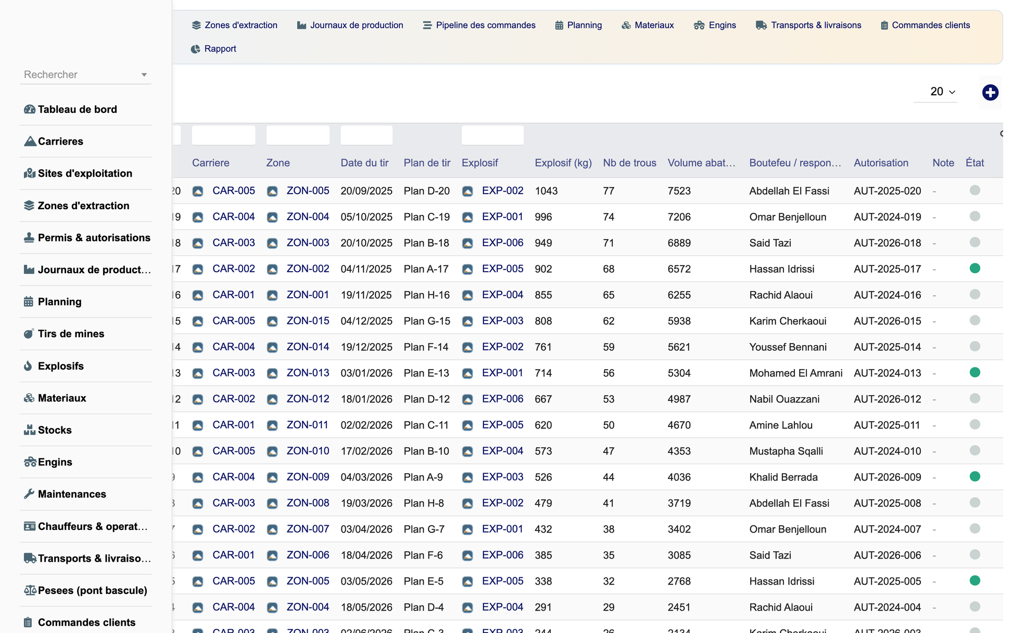This screenshot has height=633, width=1013.
Task: Click the Carriere column filter field
Action: pos(224,135)
